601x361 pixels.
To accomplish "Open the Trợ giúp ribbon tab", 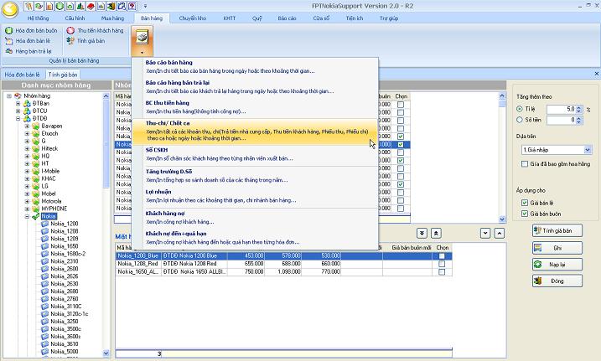I will tap(389, 18).
